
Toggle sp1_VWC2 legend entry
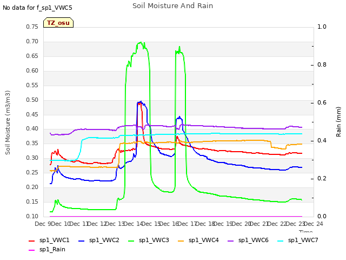tap(98, 240)
